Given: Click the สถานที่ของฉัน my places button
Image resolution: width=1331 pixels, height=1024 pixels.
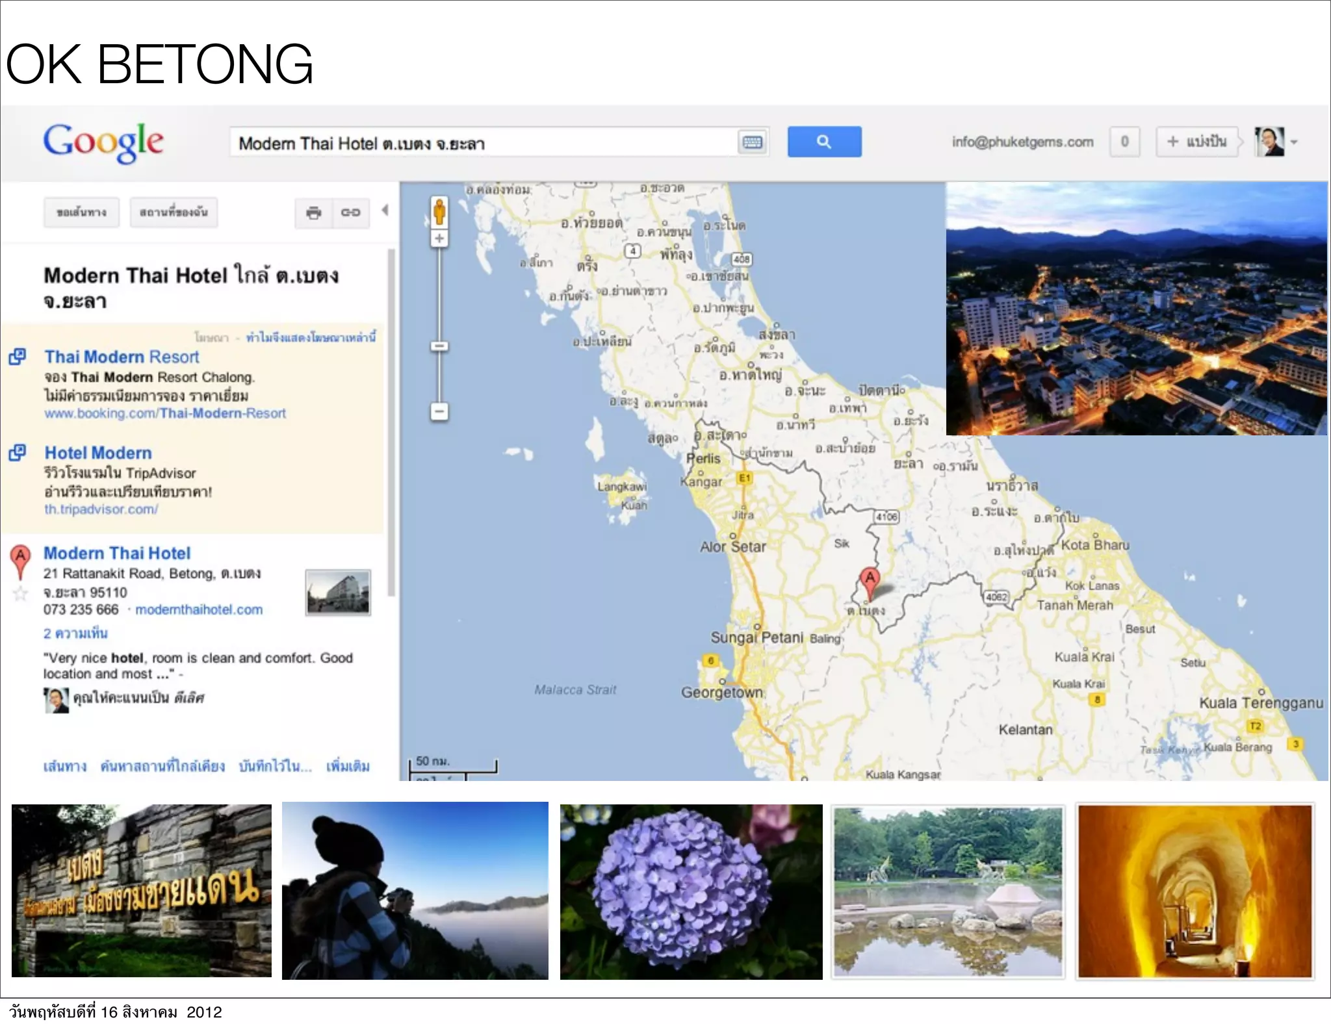Looking at the screenshot, I should (x=174, y=212).
